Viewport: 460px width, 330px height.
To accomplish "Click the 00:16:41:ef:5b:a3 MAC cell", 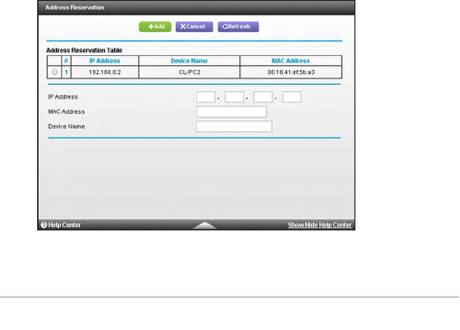I will point(291,72).
